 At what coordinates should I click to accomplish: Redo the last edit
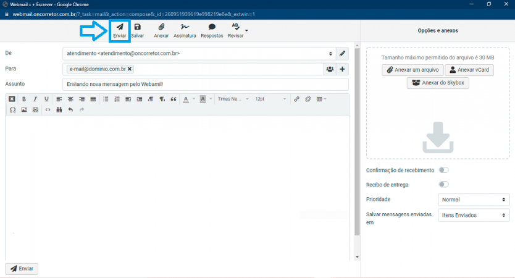[x=82, y=110]
